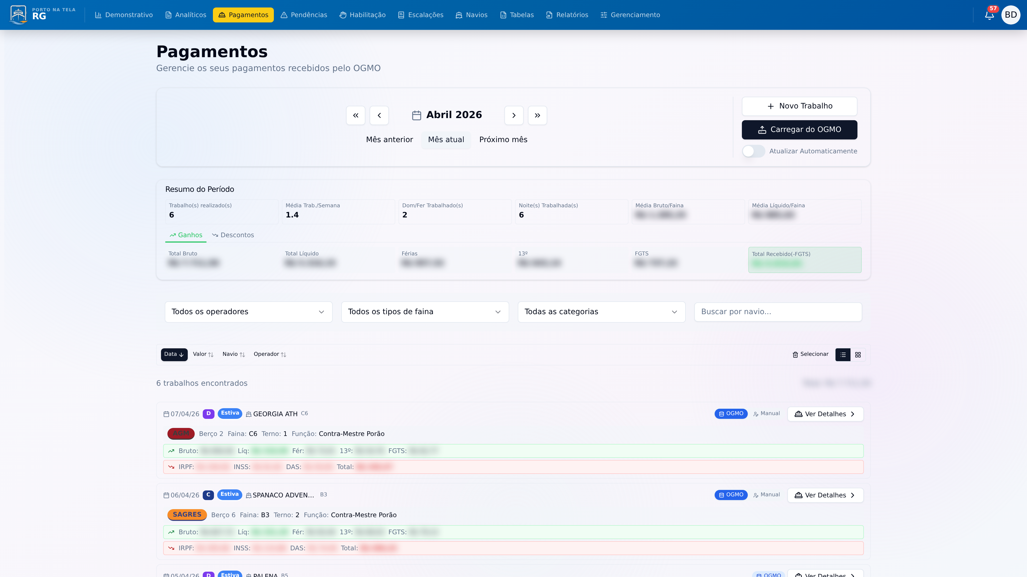Click the ship icon next to GEORGIA ATH

pyautogui.click(x=248, y=414)
